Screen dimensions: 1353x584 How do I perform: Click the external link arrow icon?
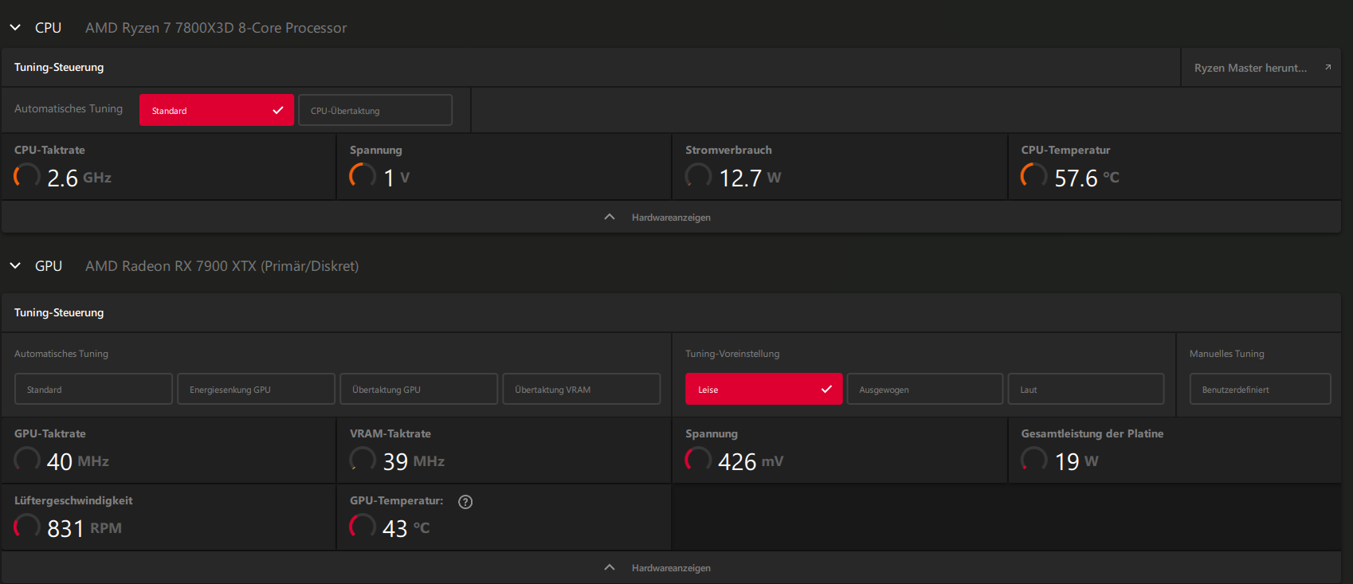(1328, 68)
